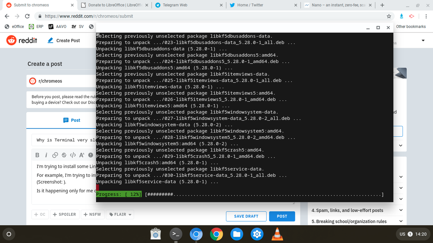Mark the post as NSFW
433x243 pixels.
(92, 214)
